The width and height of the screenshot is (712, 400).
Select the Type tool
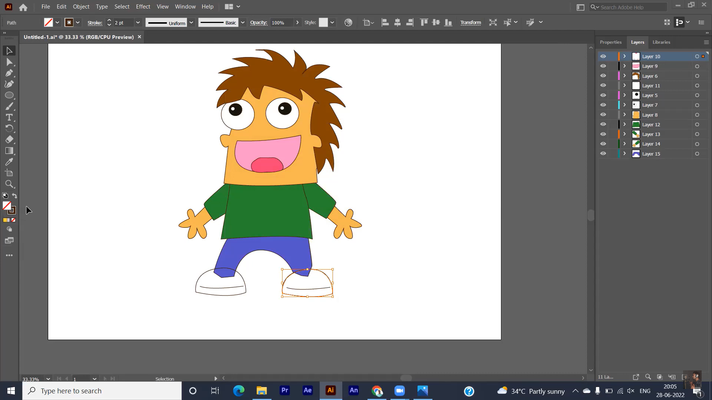tap(9, 117)
